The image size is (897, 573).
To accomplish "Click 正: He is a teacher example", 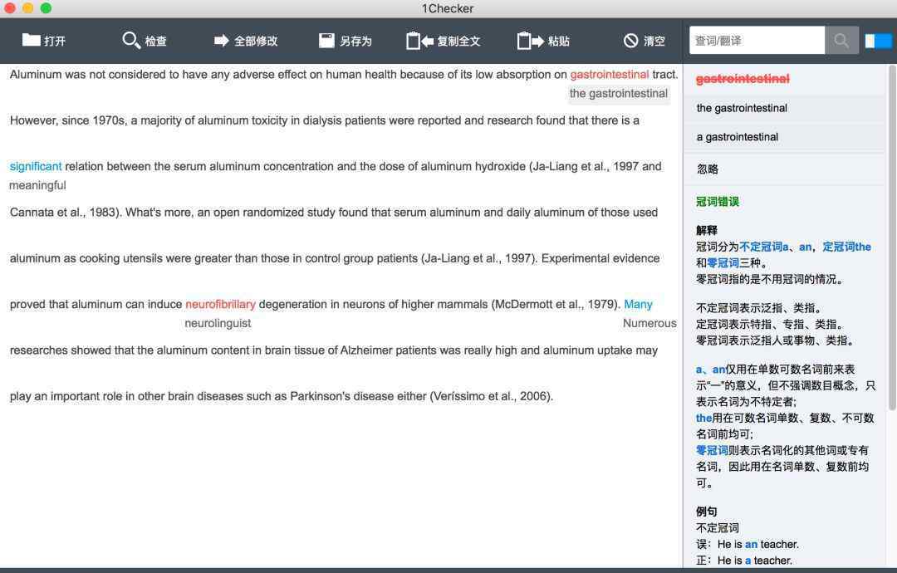I will pyautogui.click(x=744, y=561).
